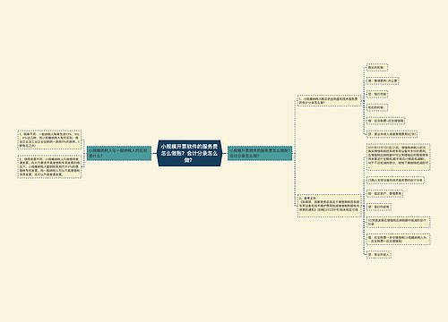Screen dimensions: 448x322
Task: Select leaf '(1)购入专用设备和技术服务费的会计分录'
Action: click(396, 180)
